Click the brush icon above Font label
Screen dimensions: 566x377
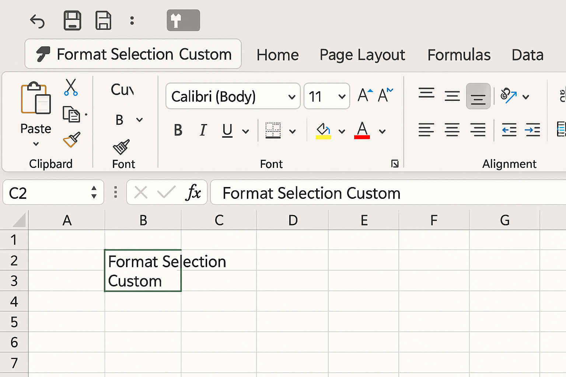pyautogui.click(x=121, y=147)
